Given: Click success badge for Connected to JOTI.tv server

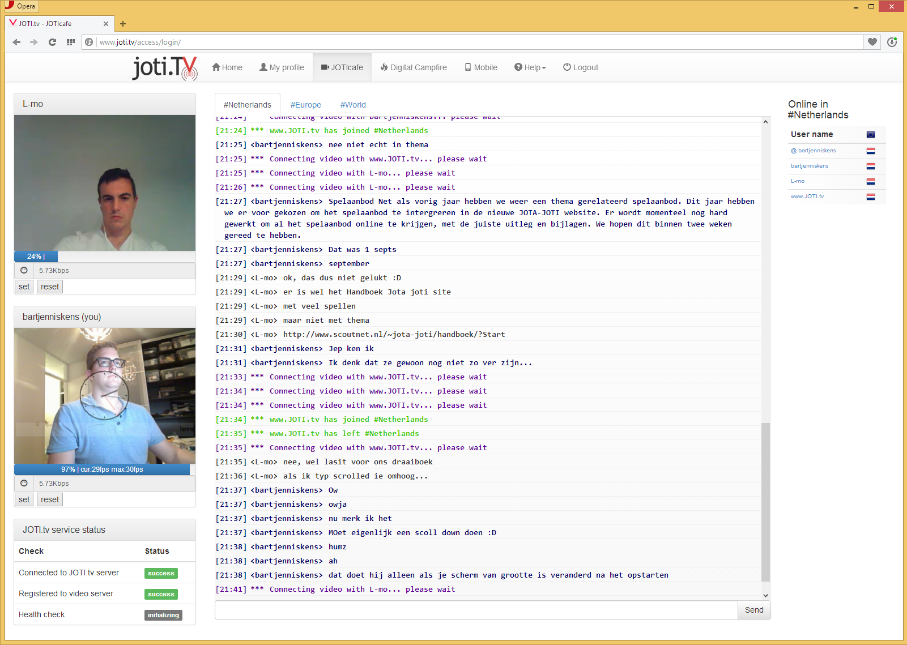Looking at the screenshot, I should click(161, 573).
